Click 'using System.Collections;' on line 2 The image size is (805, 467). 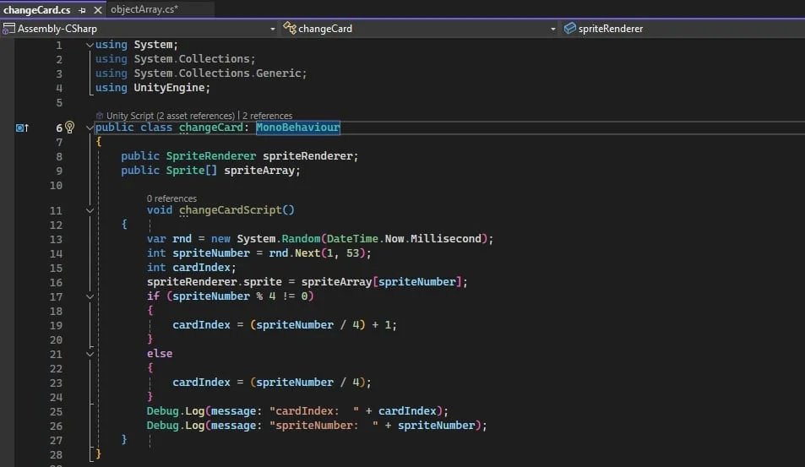pos(175,59)
